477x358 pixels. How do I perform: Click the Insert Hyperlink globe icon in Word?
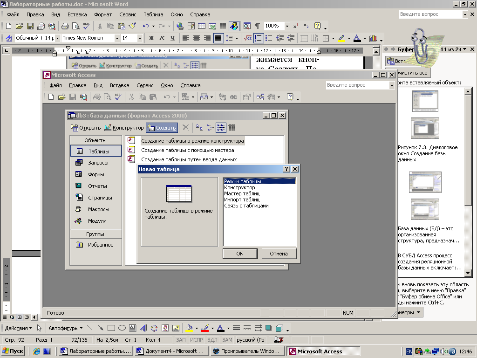(x=180, y=26)
